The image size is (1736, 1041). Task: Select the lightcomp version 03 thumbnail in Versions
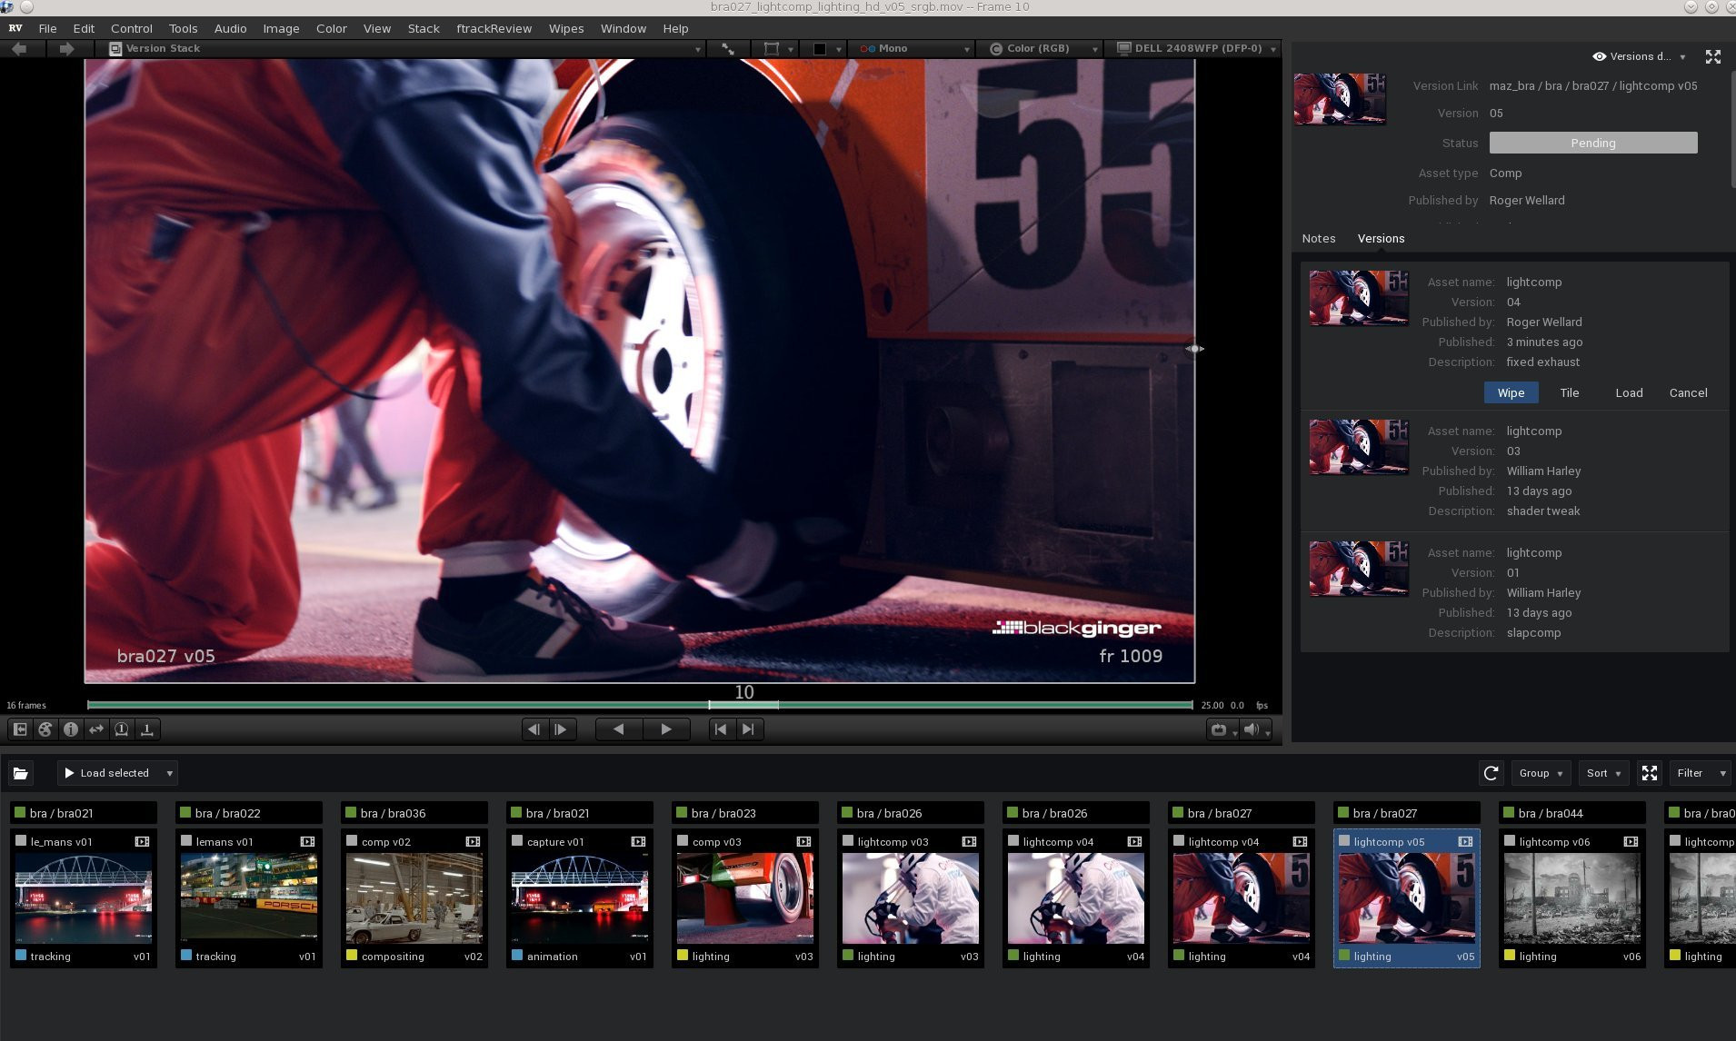click(x=1359, y=447)
